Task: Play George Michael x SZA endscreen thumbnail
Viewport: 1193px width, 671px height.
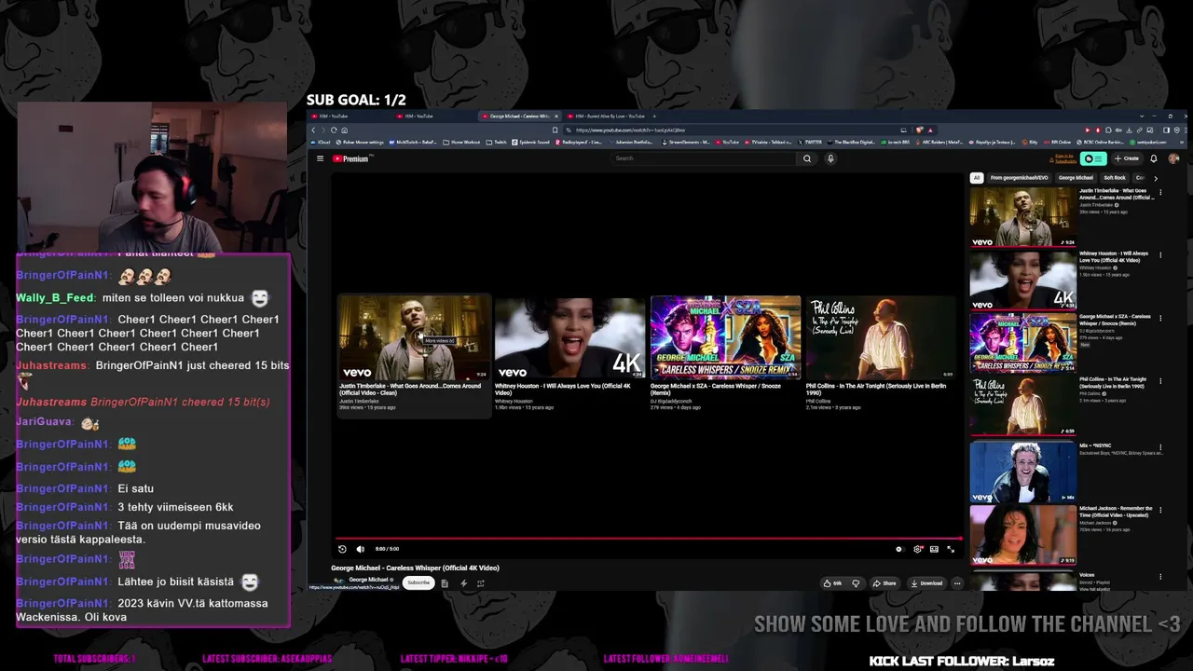Action: click(725, 337)
